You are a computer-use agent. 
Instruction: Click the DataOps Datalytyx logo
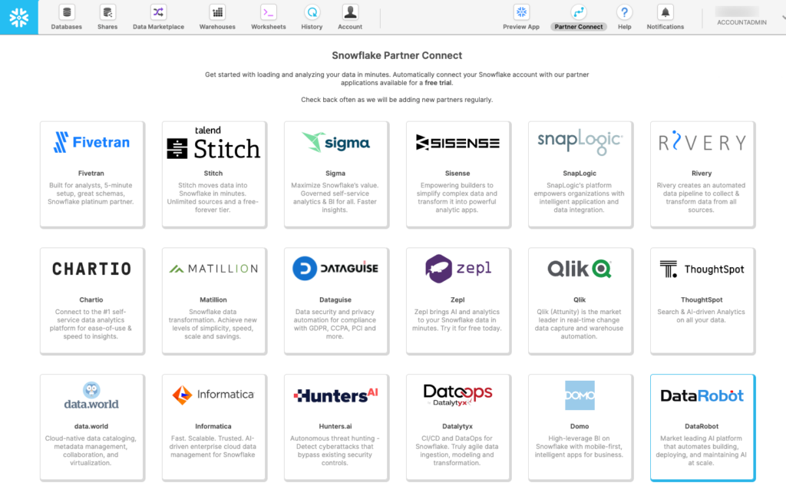(457, 395)
